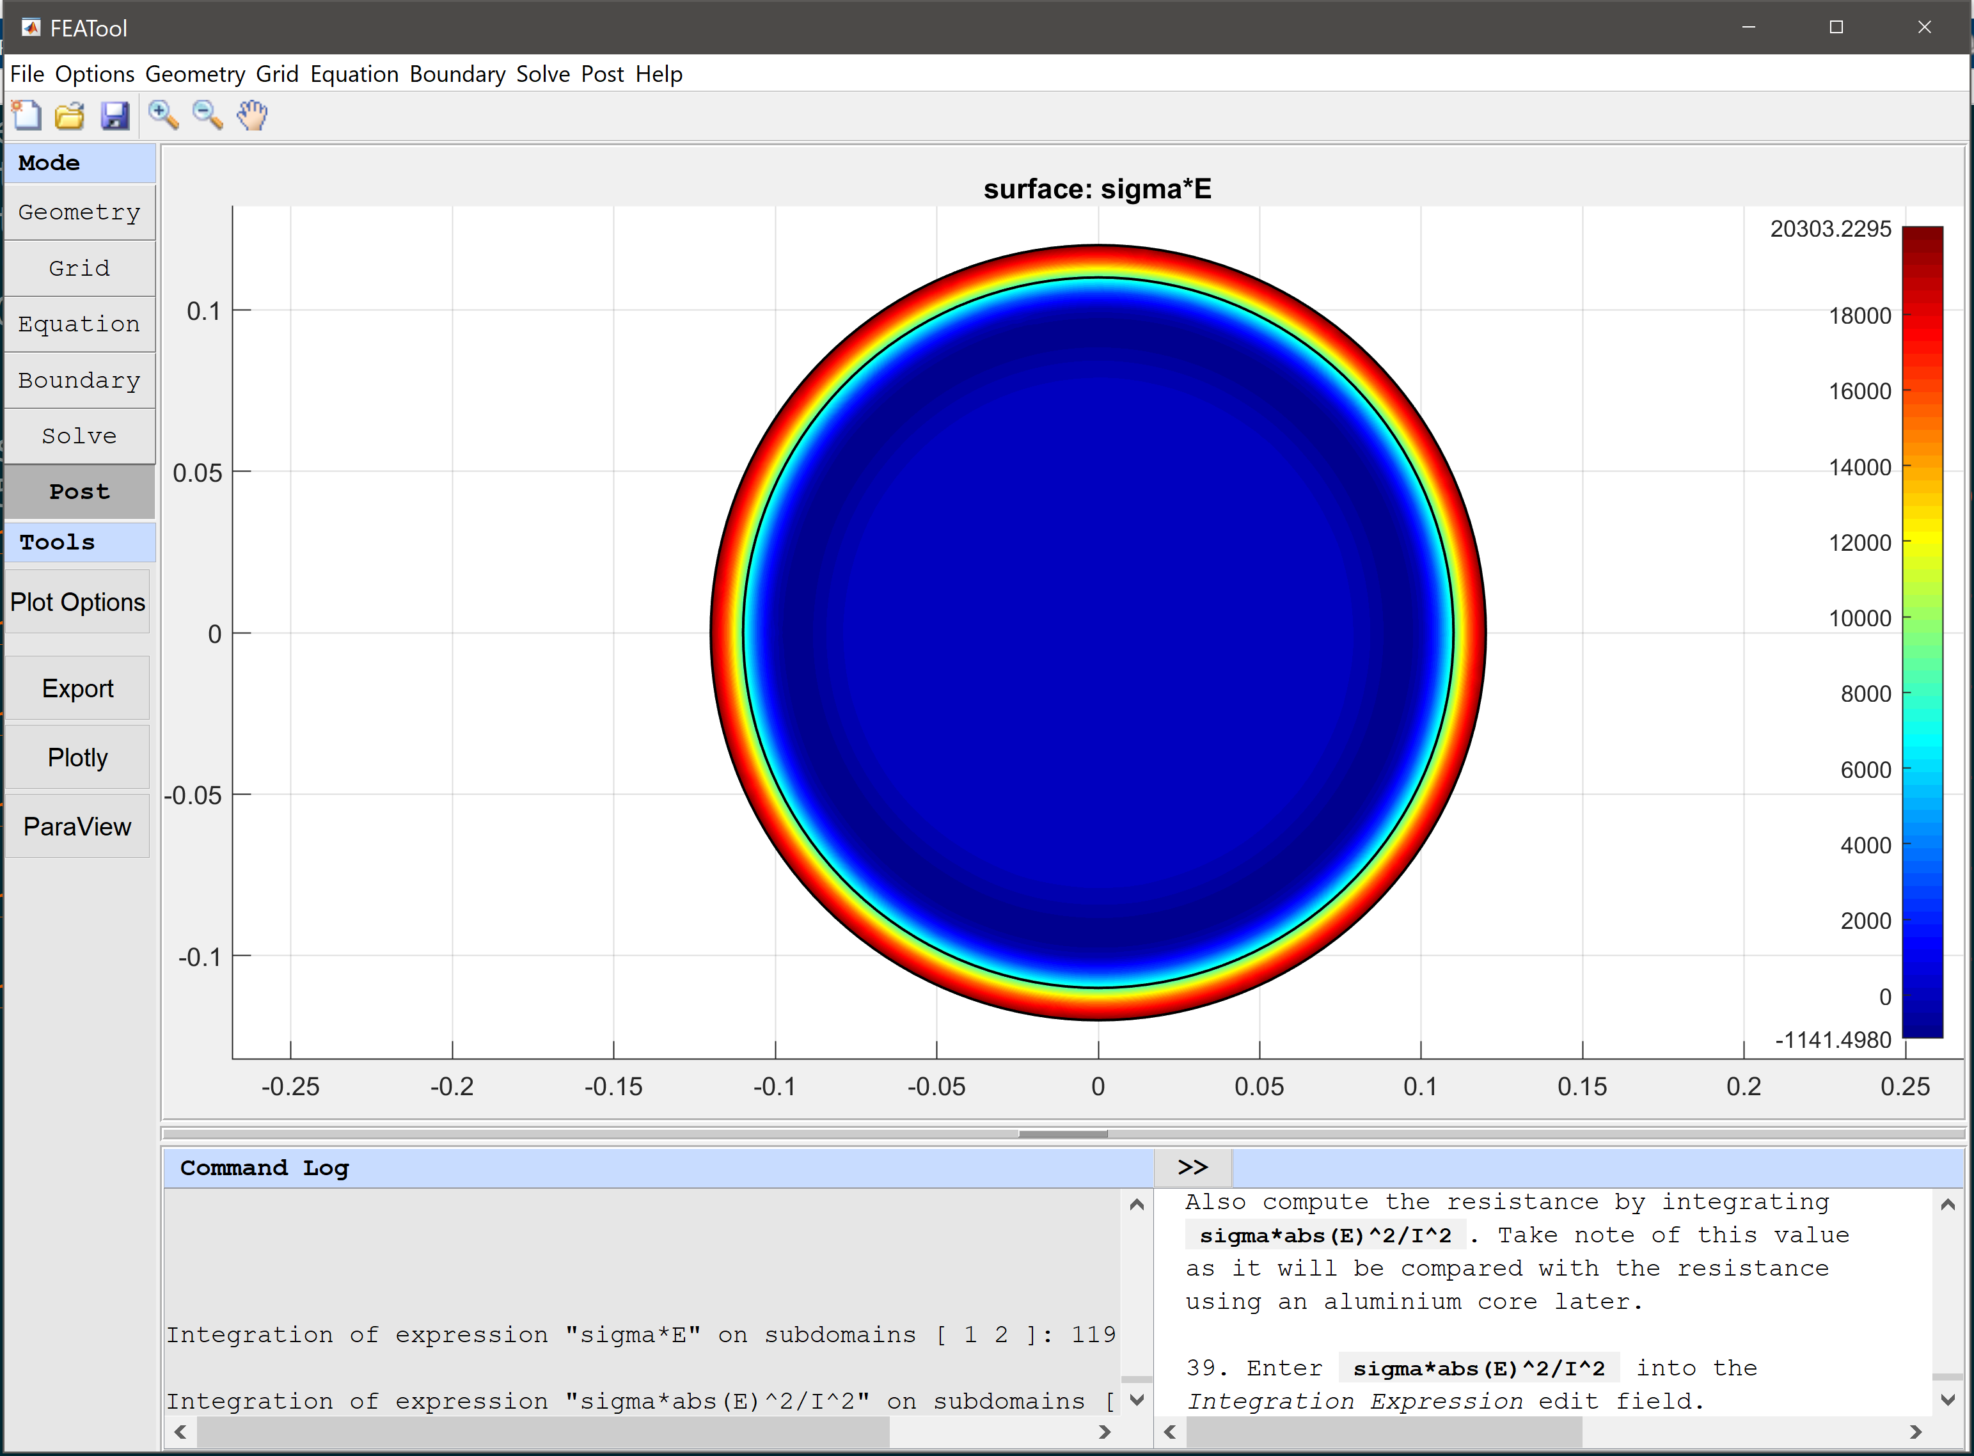
Task: Click colorbar minimum value -1141.4980
Action: [x=1833, y=1040]
